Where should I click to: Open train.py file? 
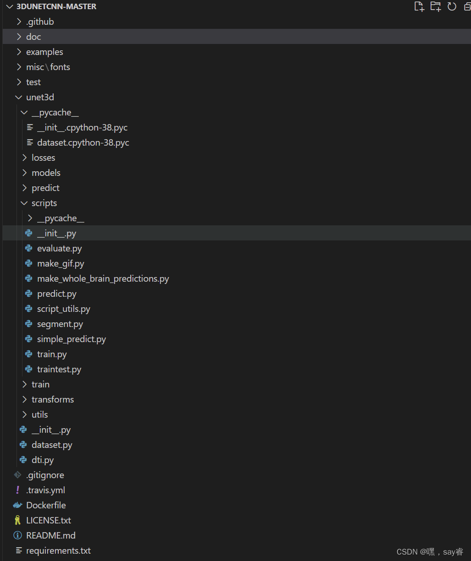52,354
